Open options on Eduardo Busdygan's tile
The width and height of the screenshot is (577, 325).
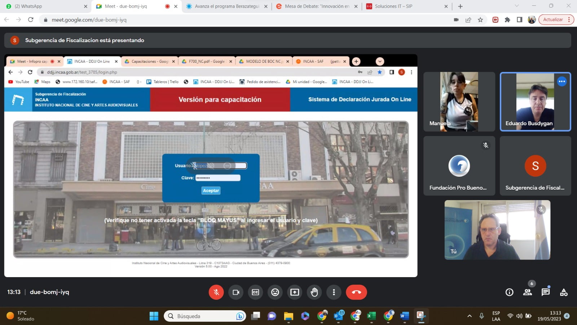coord(562,81)
